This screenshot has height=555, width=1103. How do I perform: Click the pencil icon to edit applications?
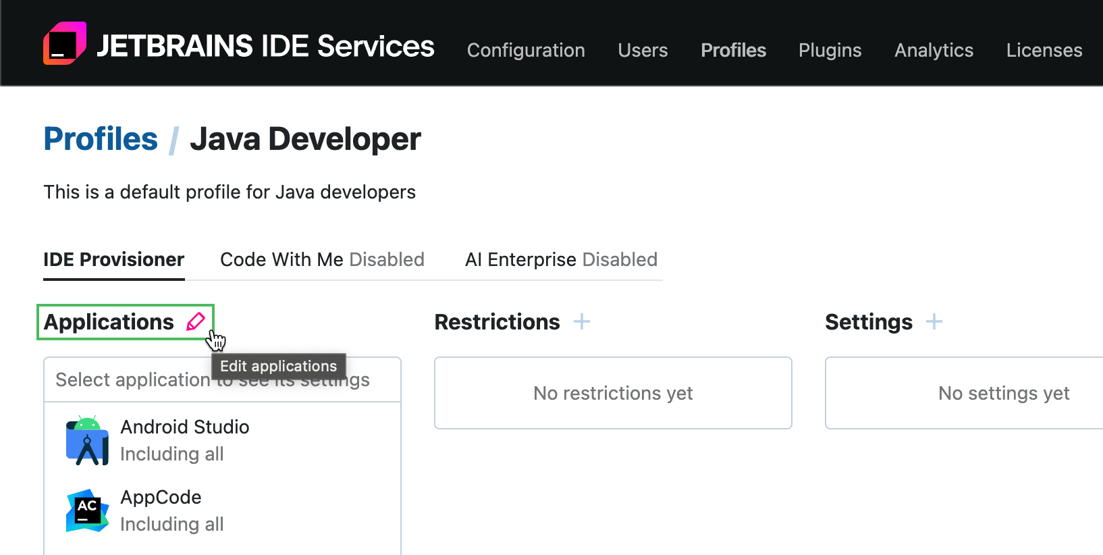pyautogui.click(x=196, y=322)
